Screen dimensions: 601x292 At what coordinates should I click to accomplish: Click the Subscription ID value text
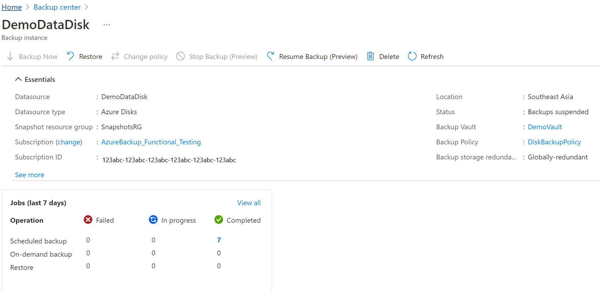[x=169, y=160]
